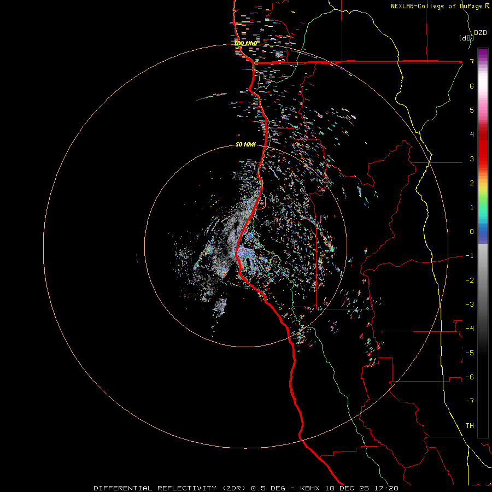Image resolution: width=492 pixels, height=492 pixels.
Task: Click the 100 NMI range ring label
Action: coord(245,43)
